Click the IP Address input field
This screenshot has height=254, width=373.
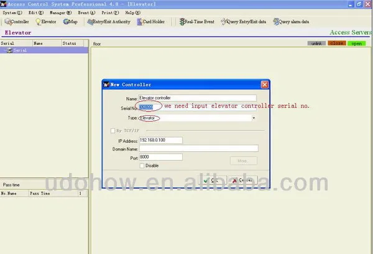(160, 140)
